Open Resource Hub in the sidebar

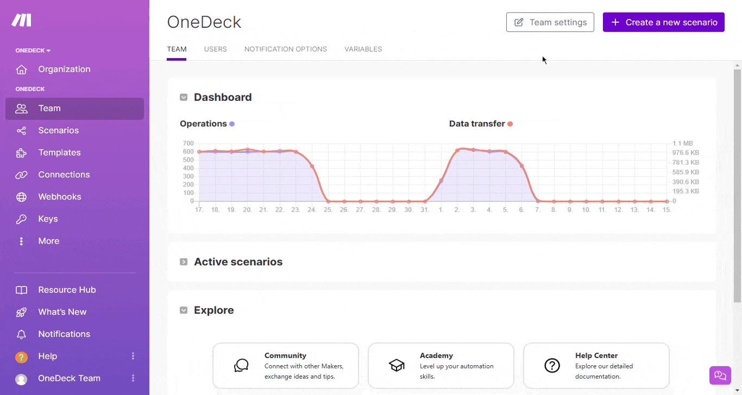point(74,290)
